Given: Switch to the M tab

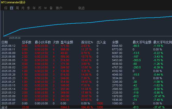Looking at the screenshot, I should point(46,8).
